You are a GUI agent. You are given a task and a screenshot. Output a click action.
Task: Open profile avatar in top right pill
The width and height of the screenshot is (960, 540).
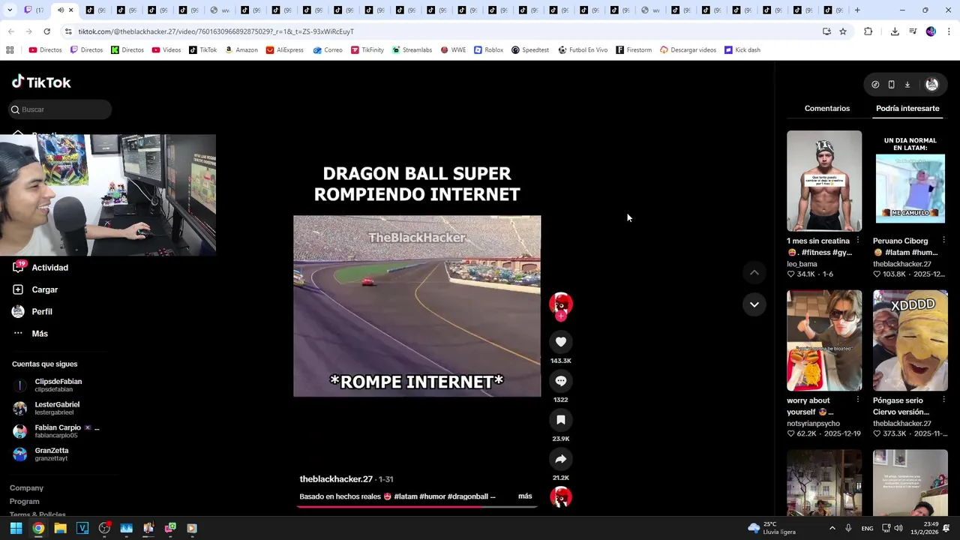point(932,85)
